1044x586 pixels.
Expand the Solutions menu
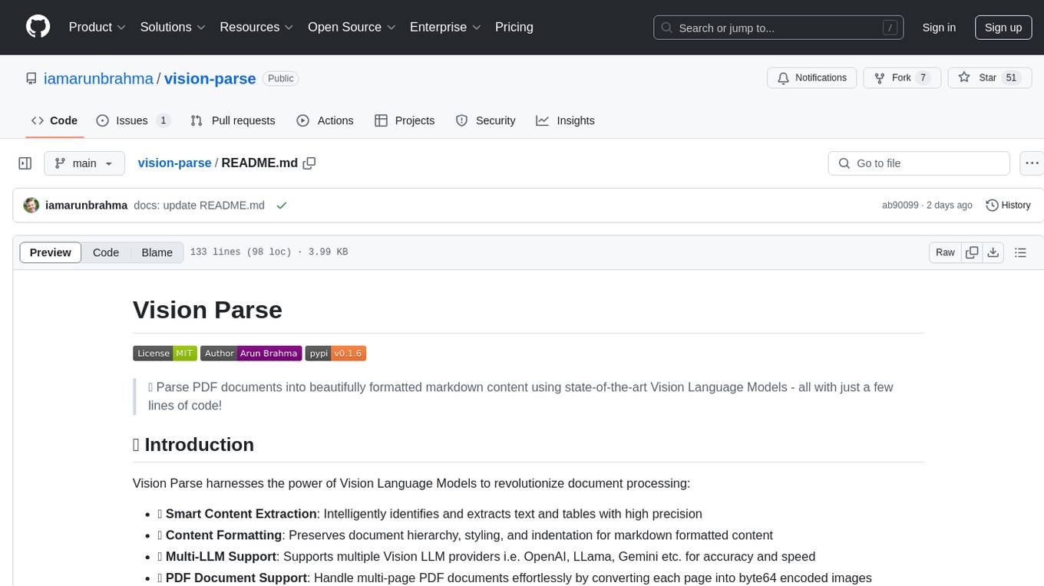(x=173, y=27)
